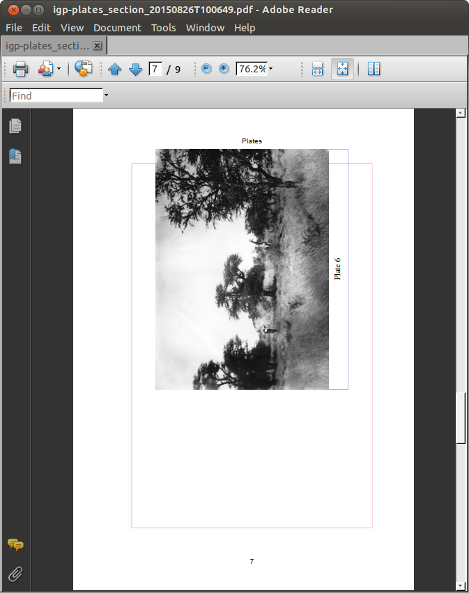Viewport: 469px width, 593px height.
Task: Open the Pages thumbnails panel
Action: coord(15,126)
